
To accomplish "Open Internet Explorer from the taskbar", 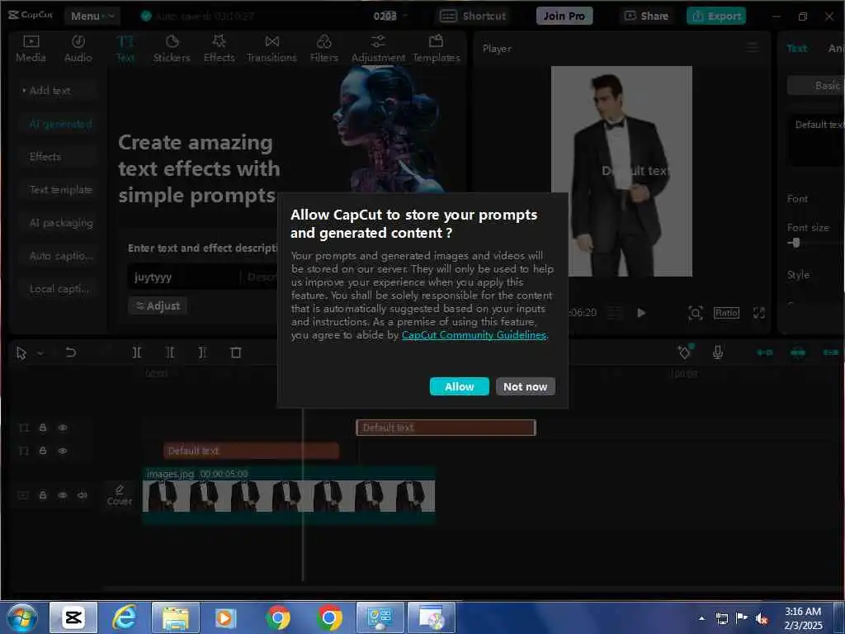I will [125, 617].
